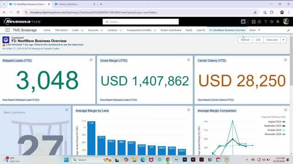This screenshot has width=293, height=164.
Task: Open the browser tab search dropdown
Action: (x=4, y=4)
